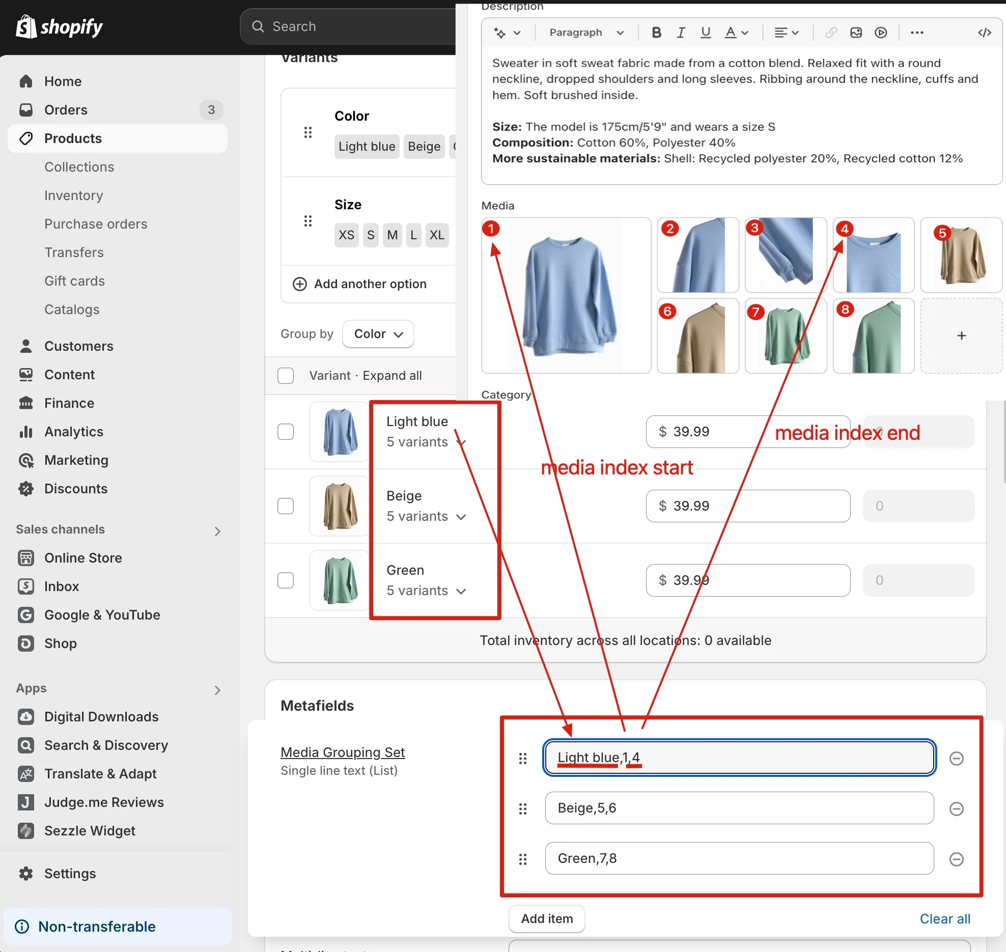Open Catalogs in the sidebar
This screenshot has width=1006, height=952.
(x=72, y=310)
